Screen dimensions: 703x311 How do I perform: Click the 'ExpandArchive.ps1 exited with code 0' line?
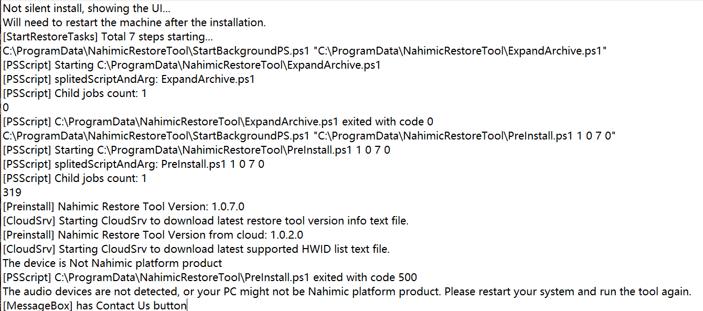click(x=218, y=122)
